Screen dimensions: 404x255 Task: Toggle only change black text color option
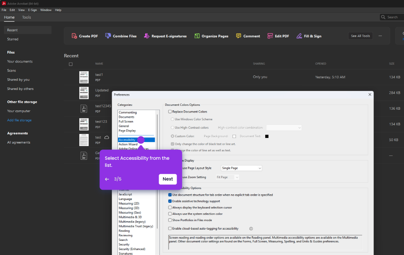click(172, 144)
